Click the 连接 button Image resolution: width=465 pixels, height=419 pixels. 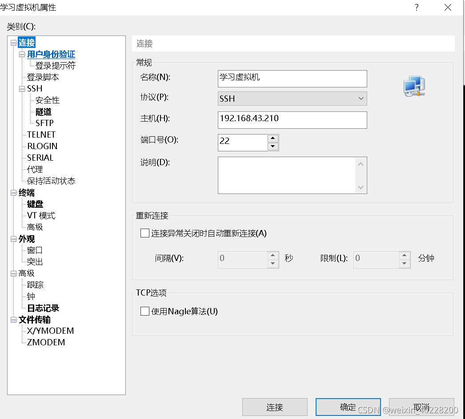click(275, 407)
